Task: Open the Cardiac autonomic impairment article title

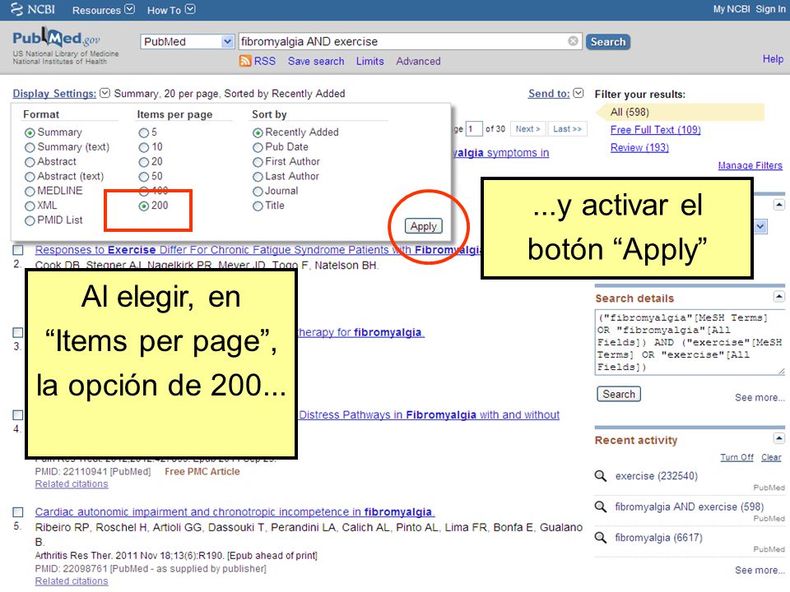Action: 235,512
